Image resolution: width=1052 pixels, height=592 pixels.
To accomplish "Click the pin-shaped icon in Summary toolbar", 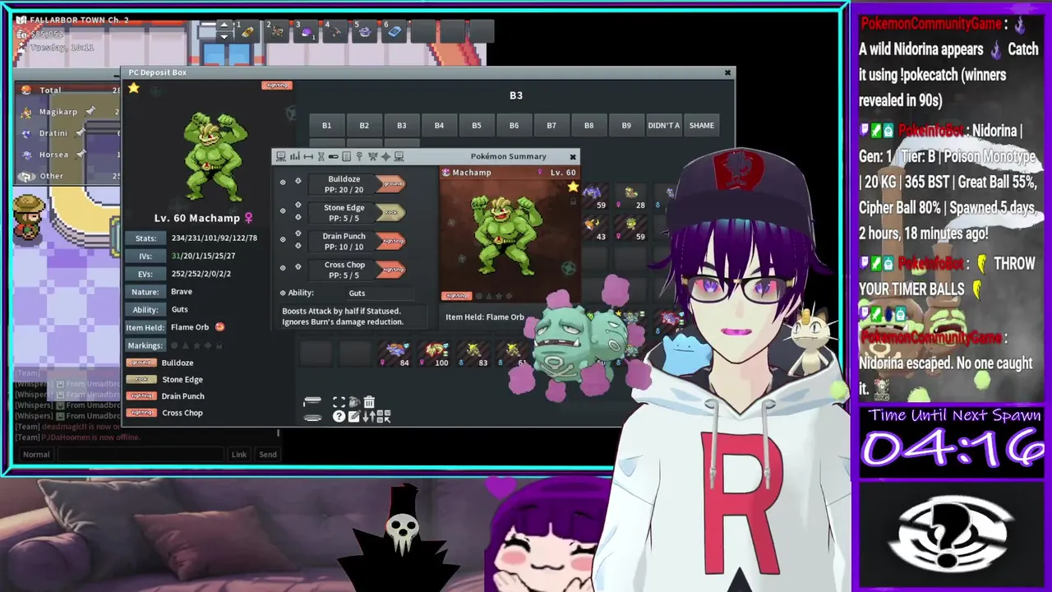I will 359,156.
